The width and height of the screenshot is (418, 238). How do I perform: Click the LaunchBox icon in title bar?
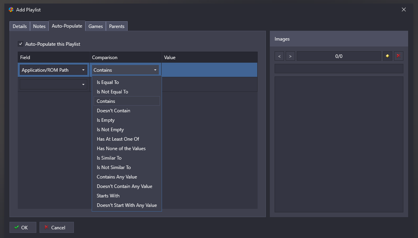[11, 9]
